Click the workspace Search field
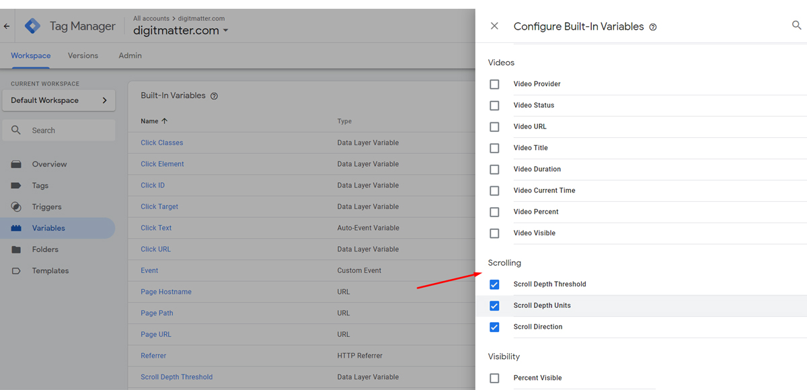807x390 pixels. (x=59, y=129)
